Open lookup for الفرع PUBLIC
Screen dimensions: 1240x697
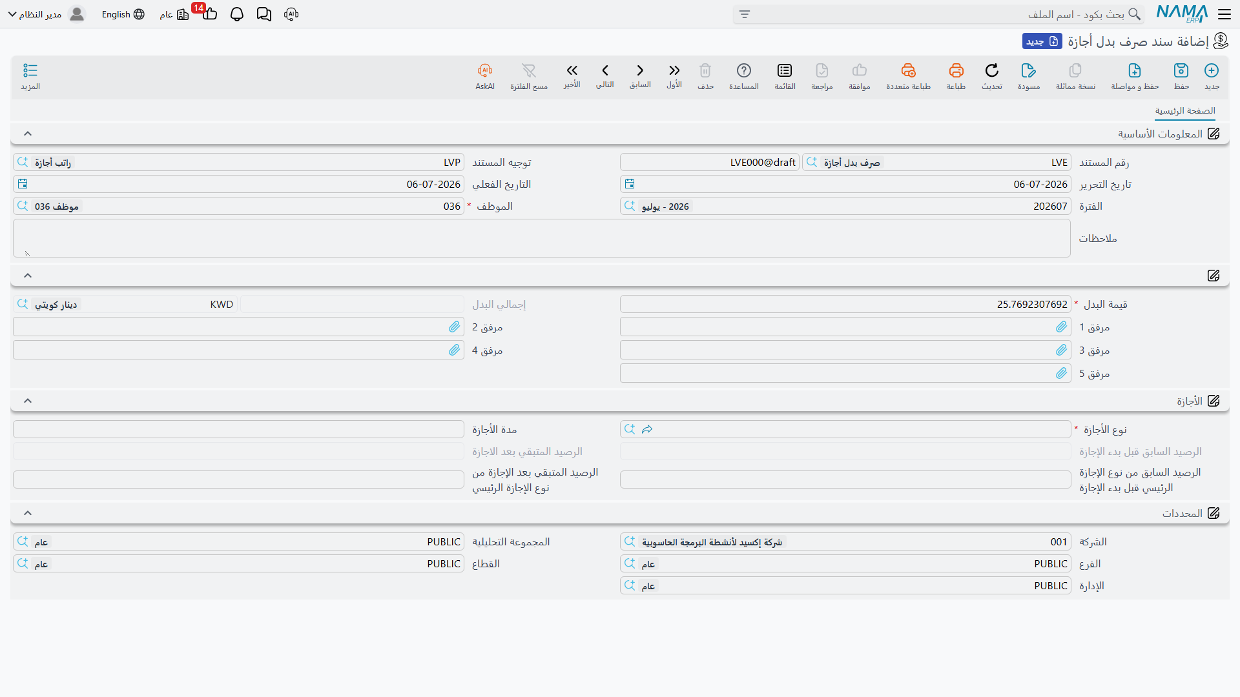pyautogui.click(x=630, y=564)
